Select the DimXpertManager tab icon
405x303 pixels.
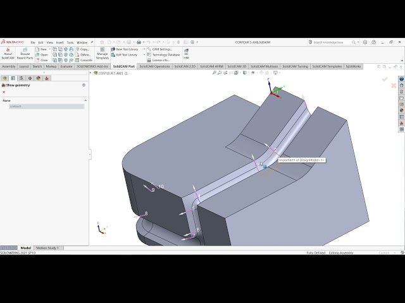click(x=30, y=78)
